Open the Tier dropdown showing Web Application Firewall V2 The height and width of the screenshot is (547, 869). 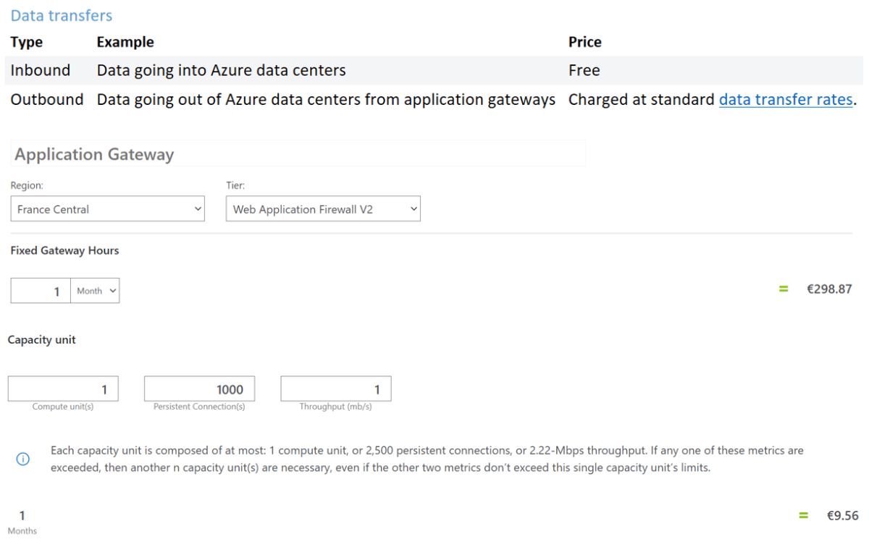[323, 208]
